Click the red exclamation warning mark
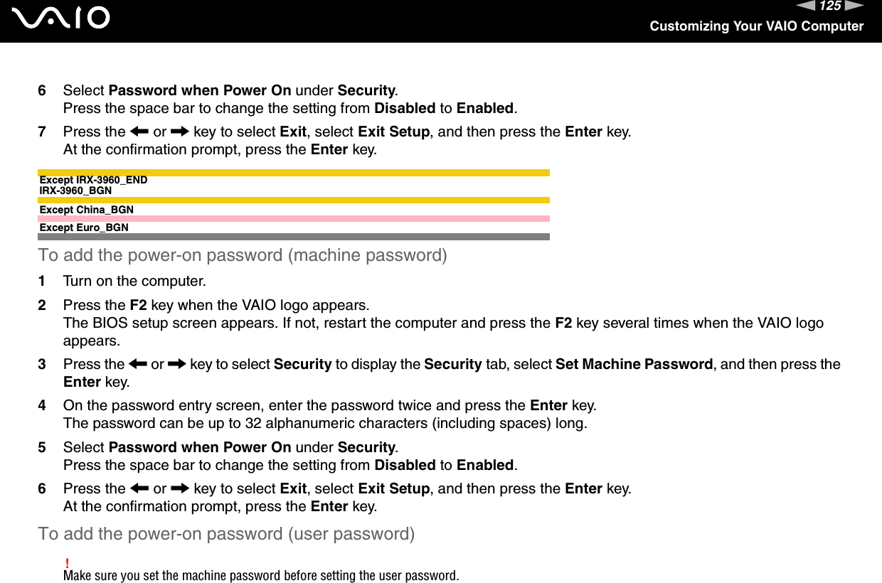The width and height of the screenshot is (882, 583). (x=67, y=564)
